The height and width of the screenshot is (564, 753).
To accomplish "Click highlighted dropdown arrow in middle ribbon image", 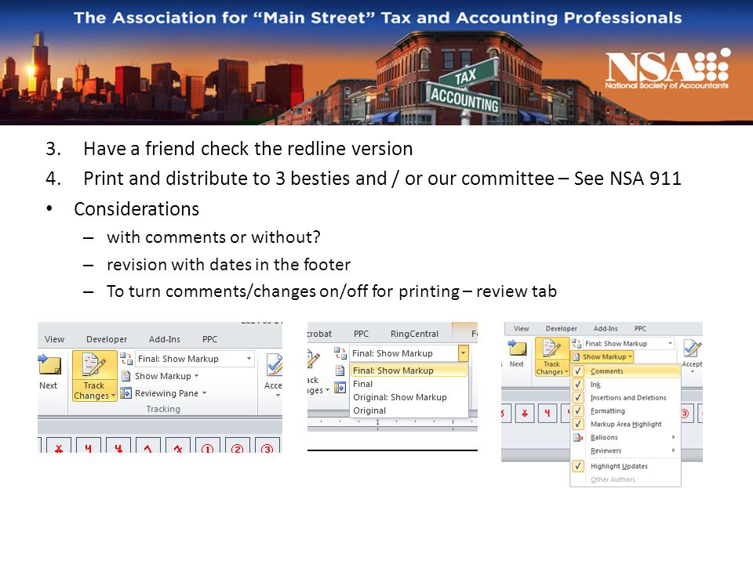I will click(463, 353).
